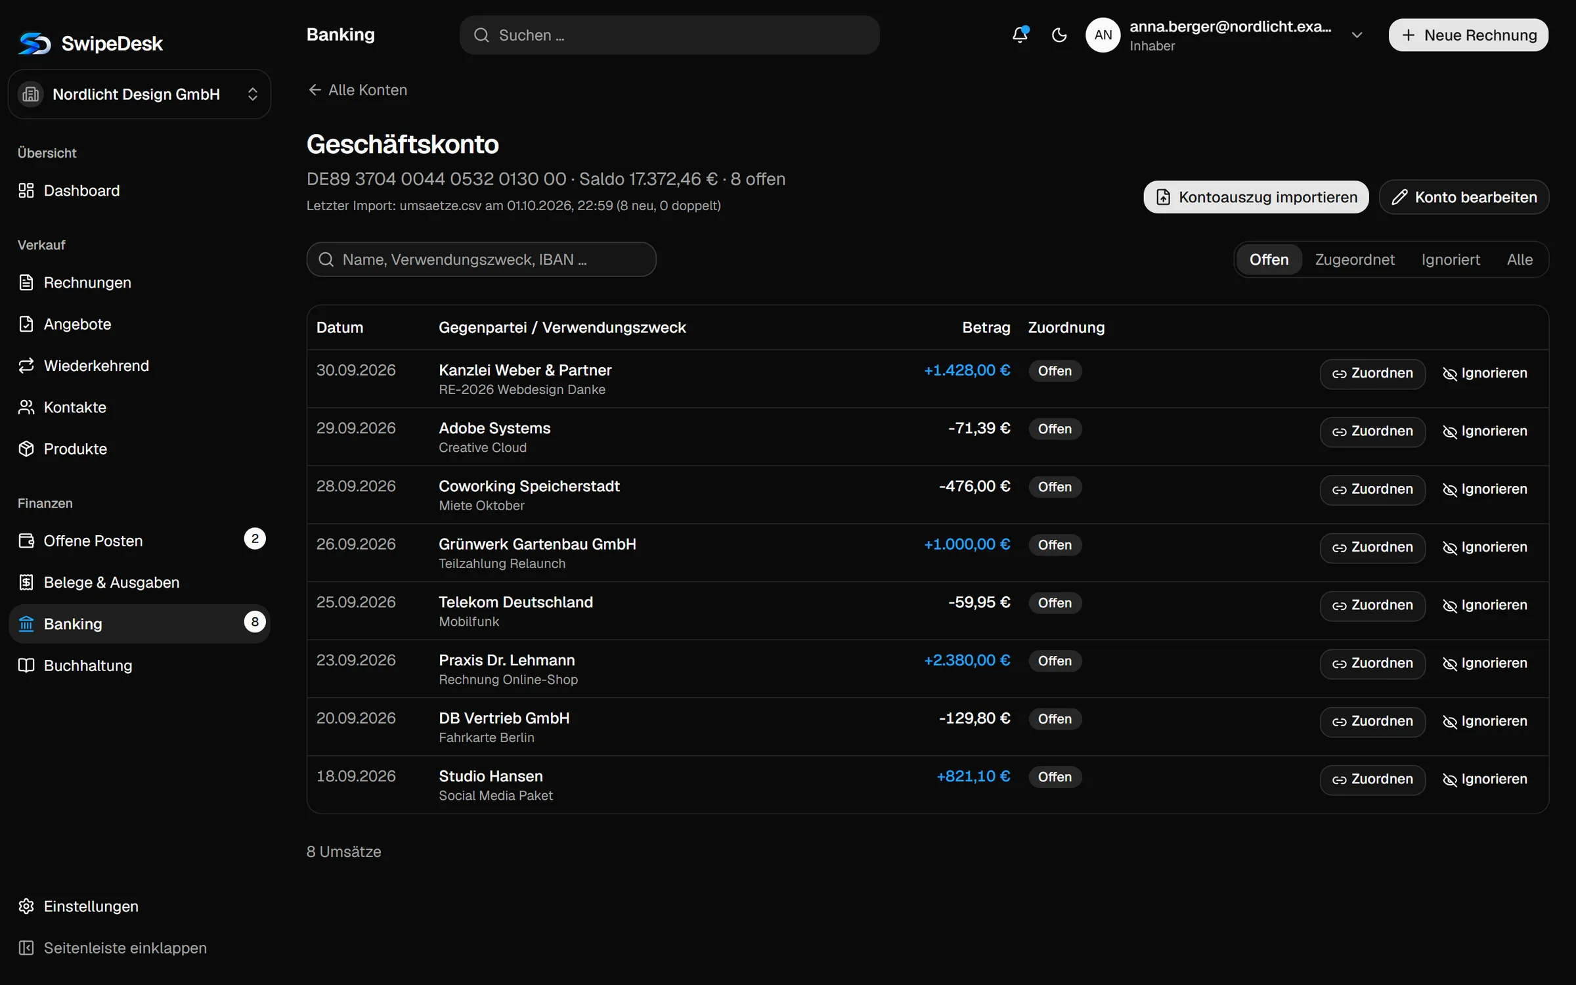Ignorieren the Adobe Systems transaction
The width and height of the screenshot is (1576, 985).
coord(1485,431)
